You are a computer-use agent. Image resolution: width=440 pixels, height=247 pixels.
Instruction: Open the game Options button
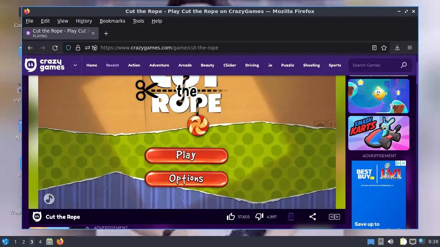pyautogui.click(x=186, y=179)
